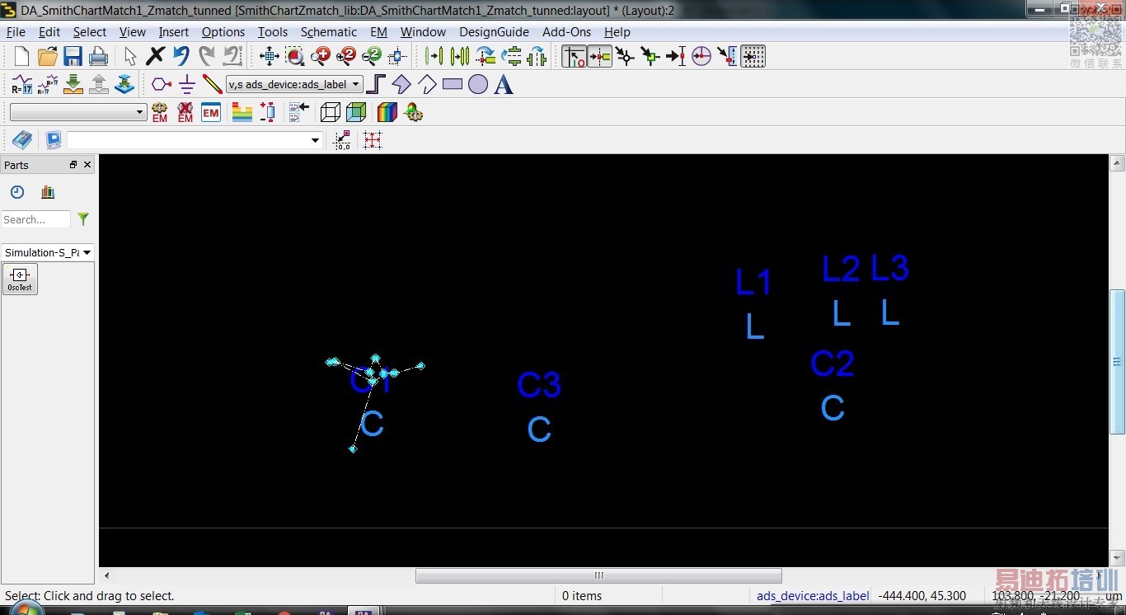The image size is (1126, 615).
Task: Open the DesignGuide menu
Action: (x=494, y=32)
